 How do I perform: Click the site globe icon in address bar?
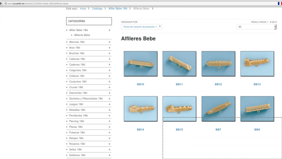click(x=6, y=4)
